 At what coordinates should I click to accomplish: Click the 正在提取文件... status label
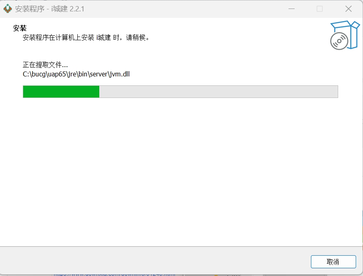coord(45,65)
